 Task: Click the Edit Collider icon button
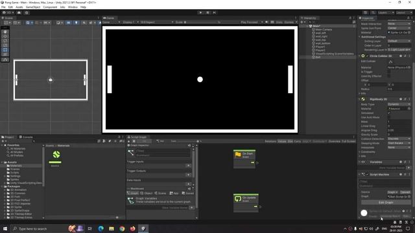click(390, 61)
